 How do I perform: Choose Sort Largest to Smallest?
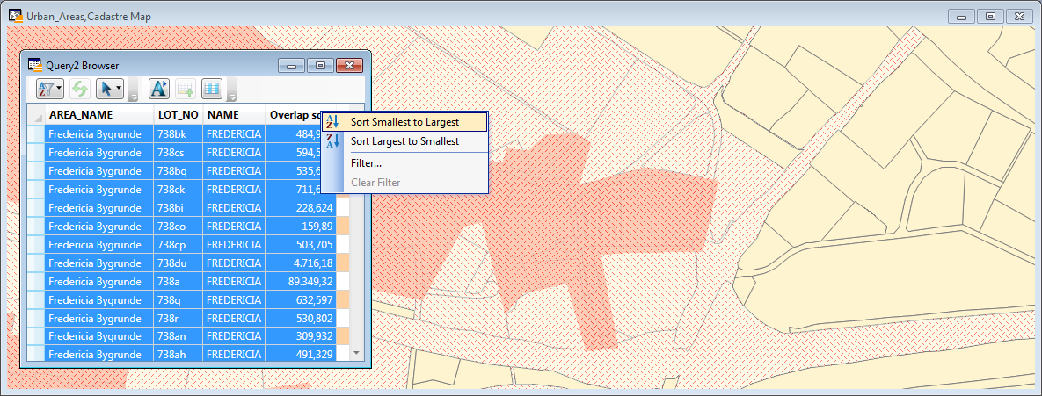tap(404, 141)
